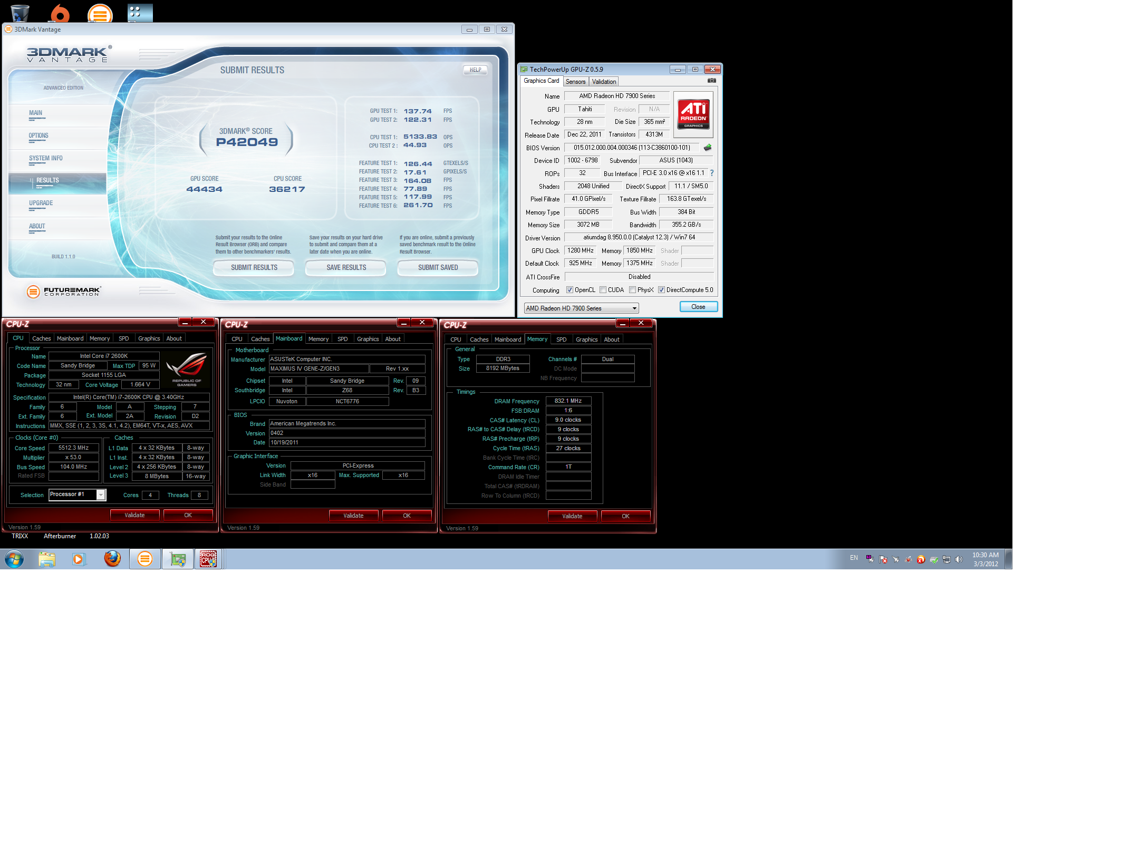Click the Model field MAXIMUS IV GENE-Z/GEN3
1139x854 pixels.
(x=318, y=369)
